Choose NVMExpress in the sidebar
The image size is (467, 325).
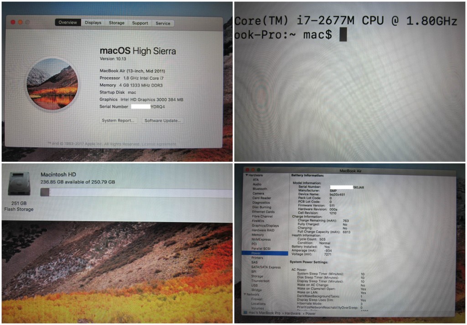point(261,239)
